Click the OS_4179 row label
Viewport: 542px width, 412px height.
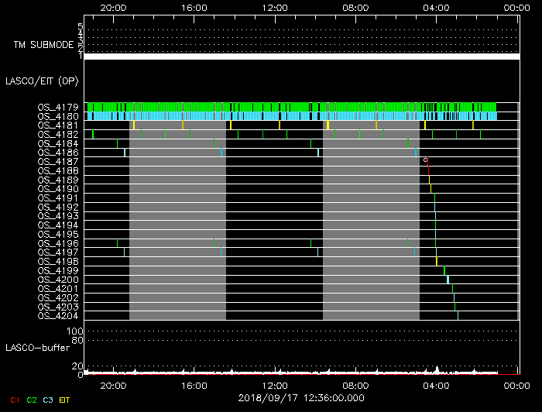pyautogui.click(x=57, y=107)
